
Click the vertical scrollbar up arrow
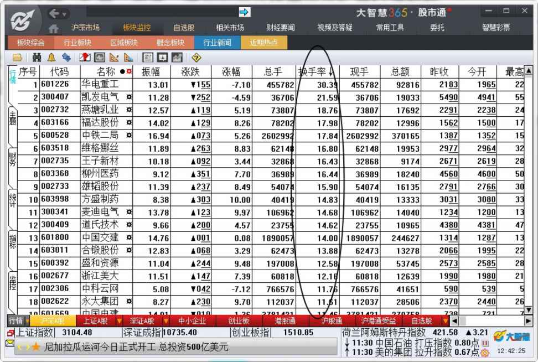[529, 71]
